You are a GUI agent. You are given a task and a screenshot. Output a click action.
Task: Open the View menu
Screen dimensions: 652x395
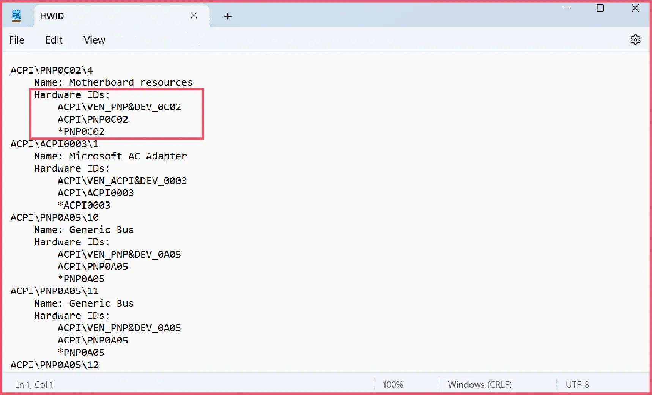94,40
